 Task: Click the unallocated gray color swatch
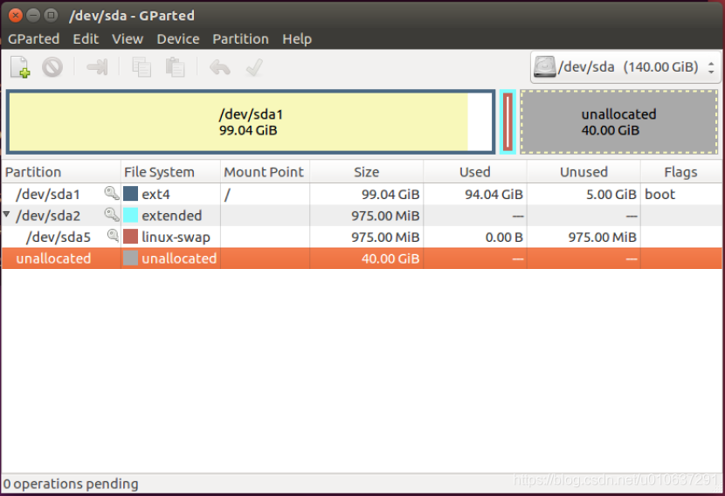click(130, 258)
